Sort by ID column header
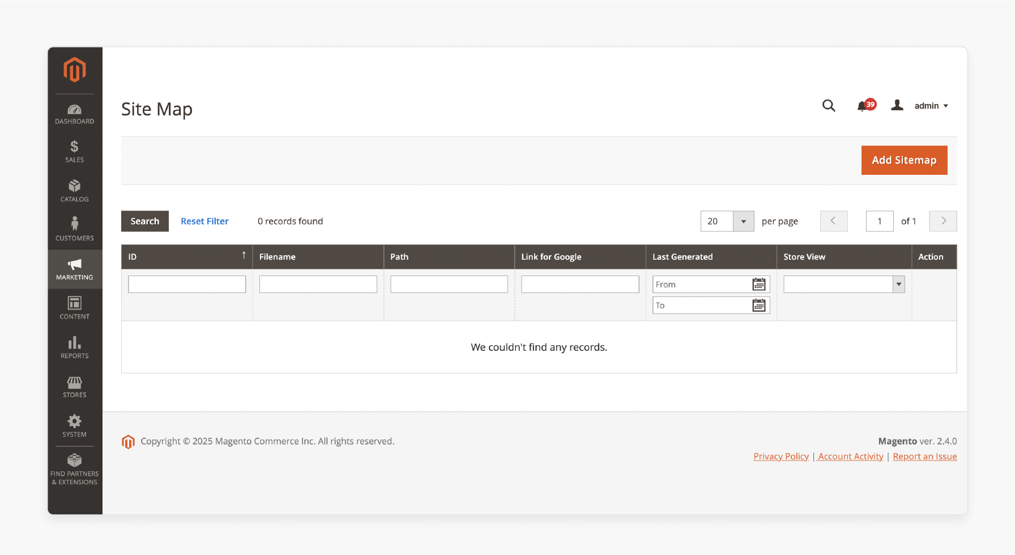The width and height of the screenshot is (1015, 555). [187, 257]
